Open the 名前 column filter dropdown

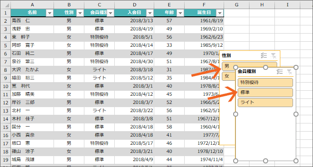tap(50, 13)
